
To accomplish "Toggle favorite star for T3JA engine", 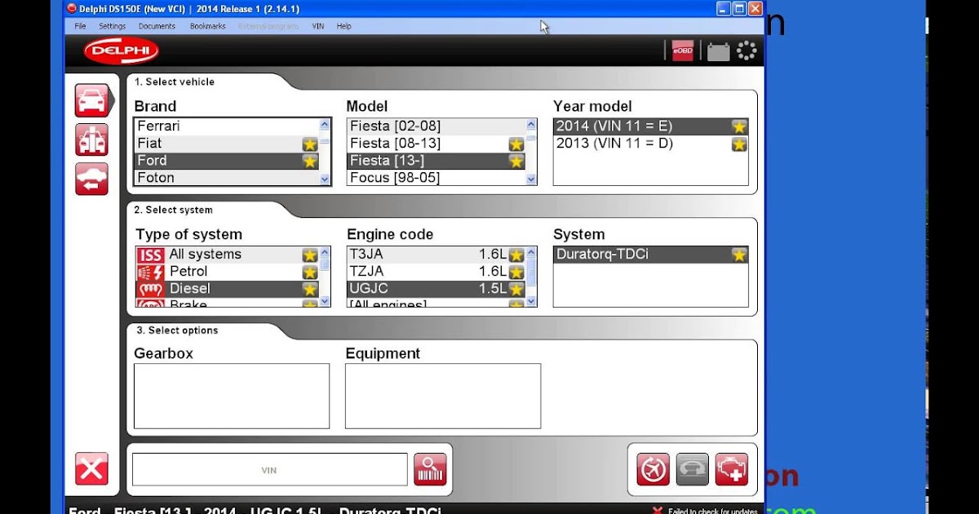I will pyautogui.click(x=516, y=255).
